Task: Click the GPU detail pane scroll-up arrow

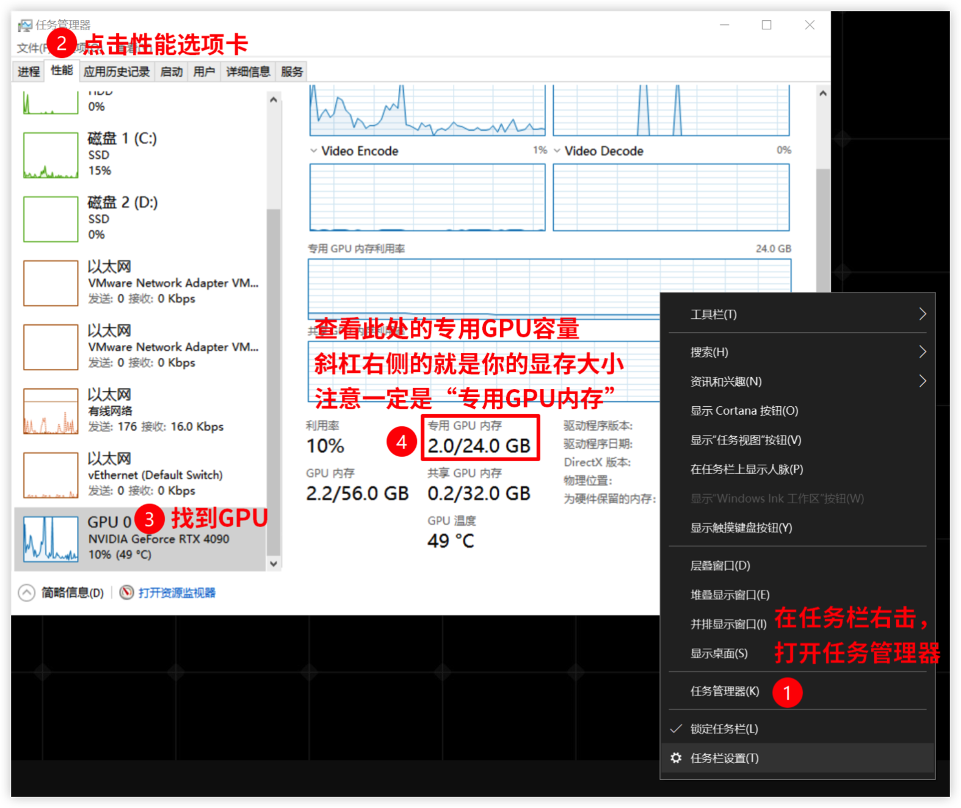Action: [x=823, y=93]
